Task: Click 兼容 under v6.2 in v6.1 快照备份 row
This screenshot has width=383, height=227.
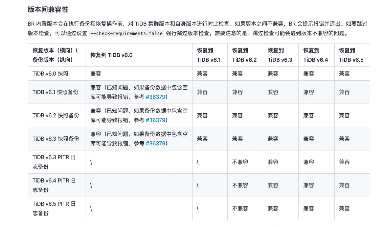Action: click(x=238, y=92)
